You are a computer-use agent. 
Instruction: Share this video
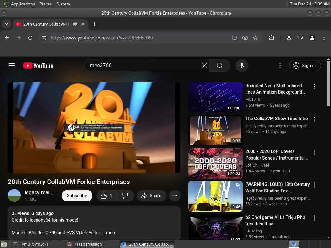coord(151,196)
